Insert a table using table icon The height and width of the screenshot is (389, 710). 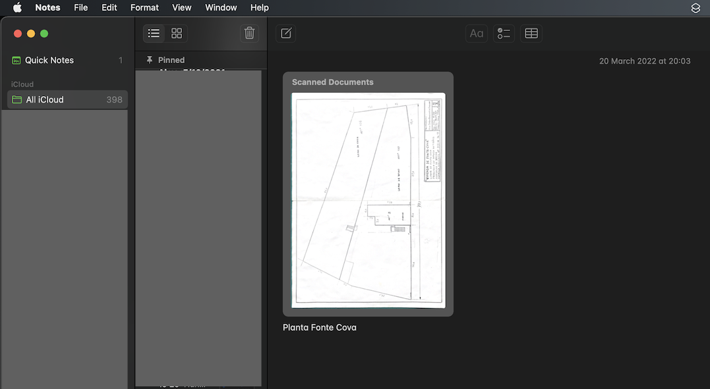[531, 34]
